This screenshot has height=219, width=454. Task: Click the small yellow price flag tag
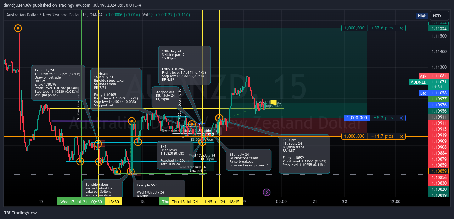274,102
